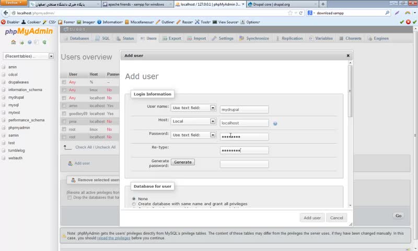Open the CSS menu in developer toolbar
This screenshot has width=418, height=251.
49,22
